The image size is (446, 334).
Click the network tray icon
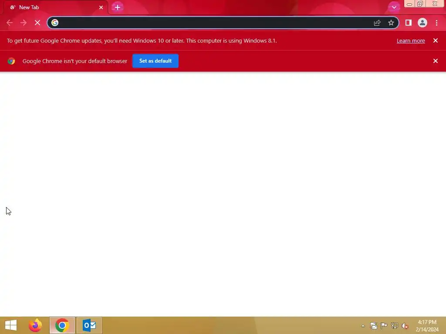(x=395, y=326)
